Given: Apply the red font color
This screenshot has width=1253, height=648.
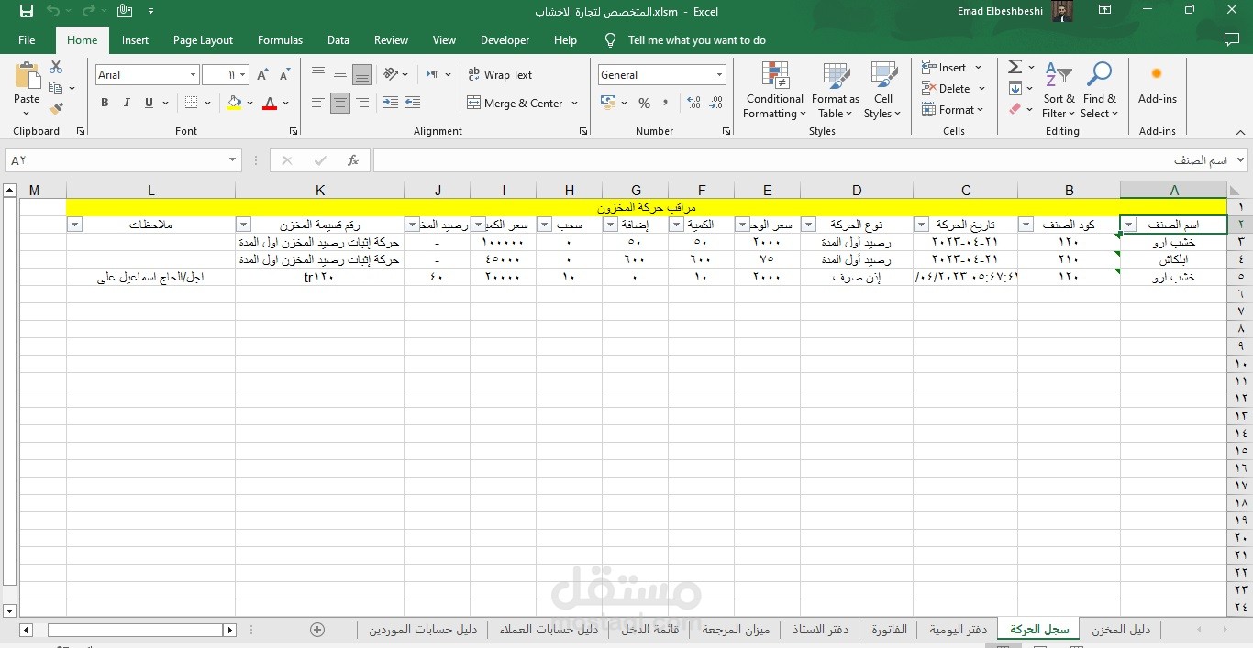Looking at the screenshot, I should [x=270, y=103].
